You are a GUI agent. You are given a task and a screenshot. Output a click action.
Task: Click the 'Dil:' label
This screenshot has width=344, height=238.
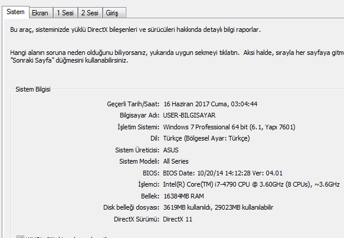coord(155,138)
